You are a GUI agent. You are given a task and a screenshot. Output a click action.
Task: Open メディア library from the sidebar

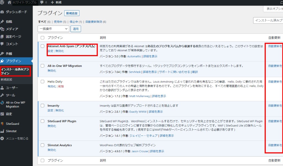click(12, 29)
